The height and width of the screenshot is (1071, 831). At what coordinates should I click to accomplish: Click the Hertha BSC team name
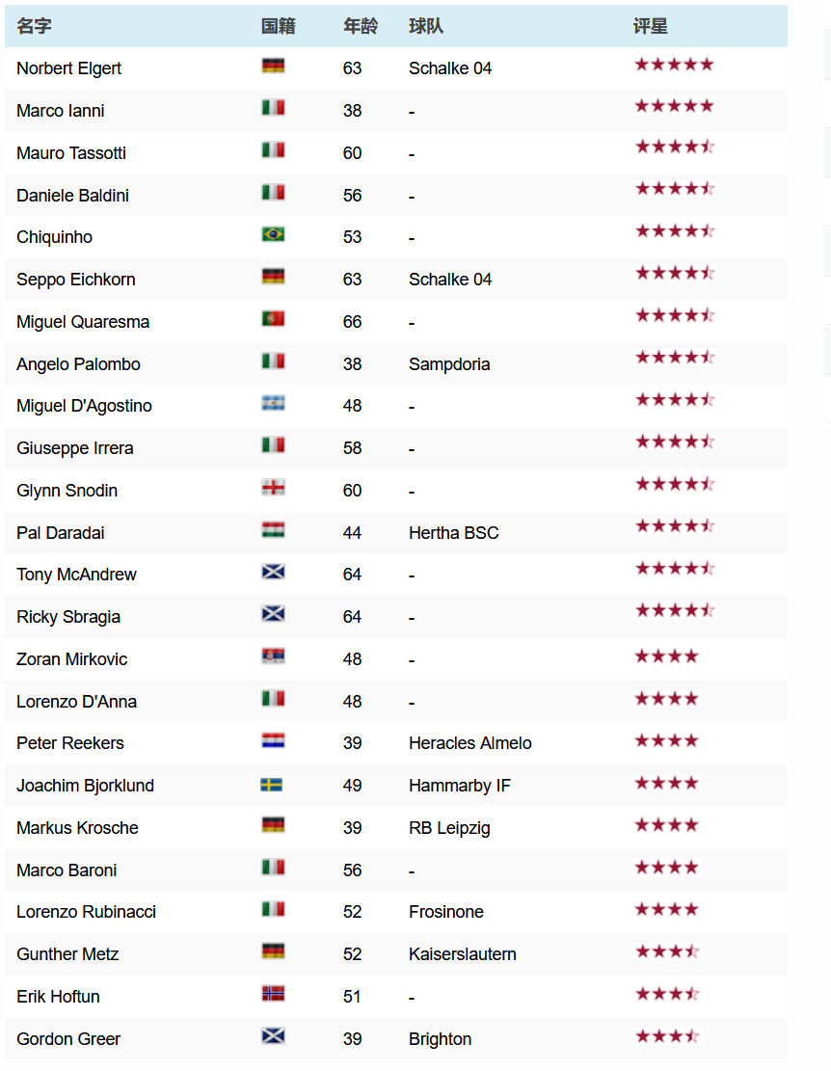[x=453, y=533]
